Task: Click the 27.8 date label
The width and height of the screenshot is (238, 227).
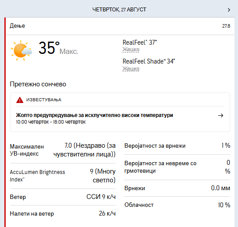Action: (x=226, y=26)
